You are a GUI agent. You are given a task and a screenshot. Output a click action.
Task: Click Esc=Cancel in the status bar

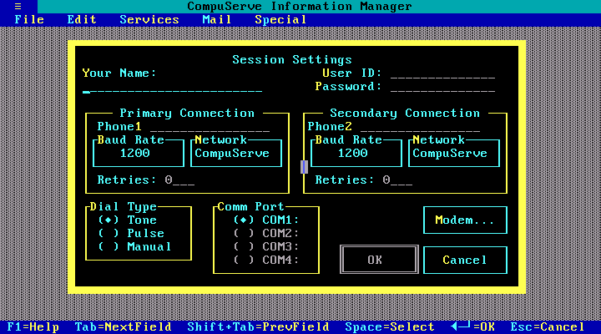tap(548, 327)
